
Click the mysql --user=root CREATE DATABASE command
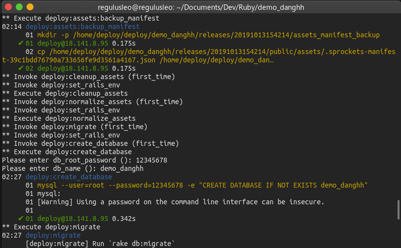coord(203,185)
